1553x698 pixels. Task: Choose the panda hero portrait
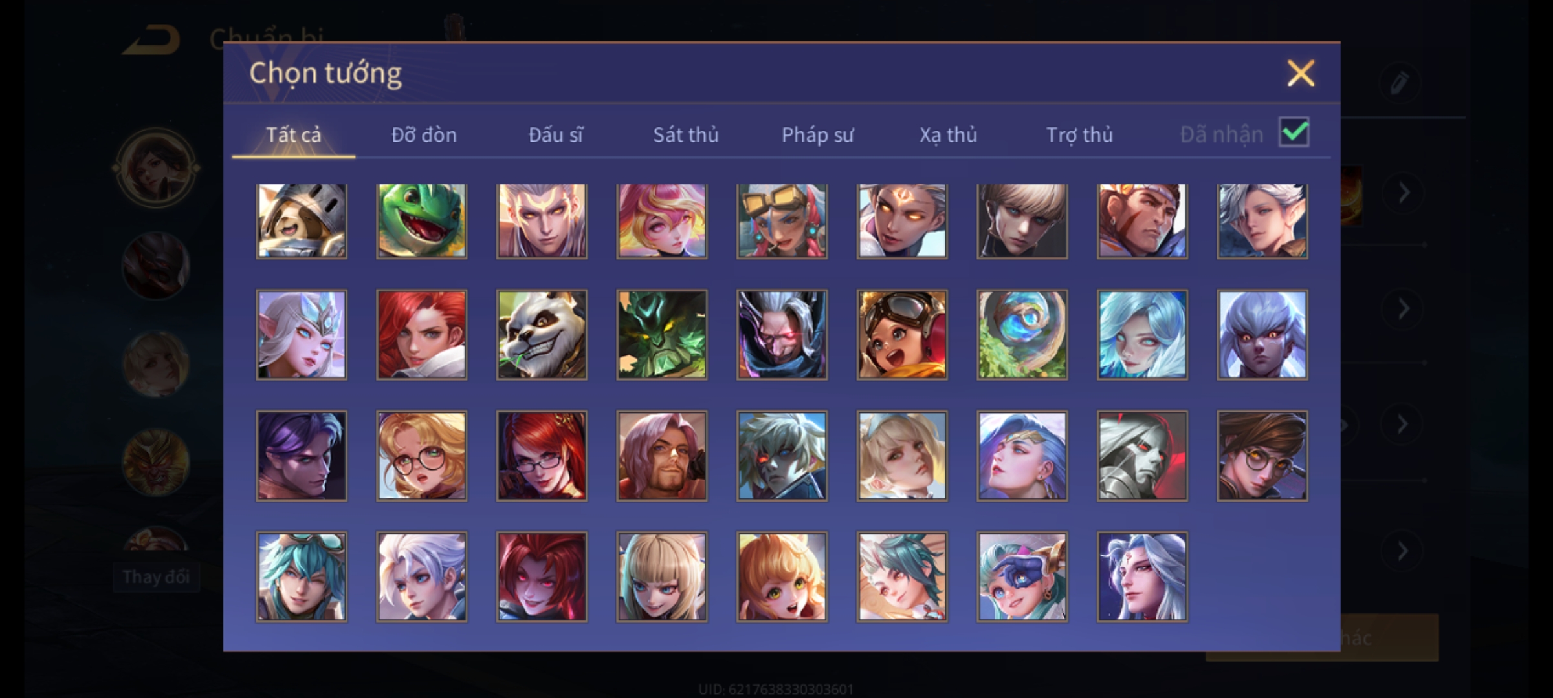[x=542, y=334]
